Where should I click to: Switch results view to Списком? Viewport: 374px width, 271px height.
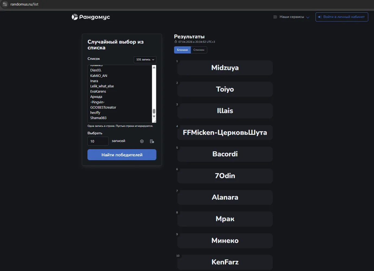click(x=199, y=50)
